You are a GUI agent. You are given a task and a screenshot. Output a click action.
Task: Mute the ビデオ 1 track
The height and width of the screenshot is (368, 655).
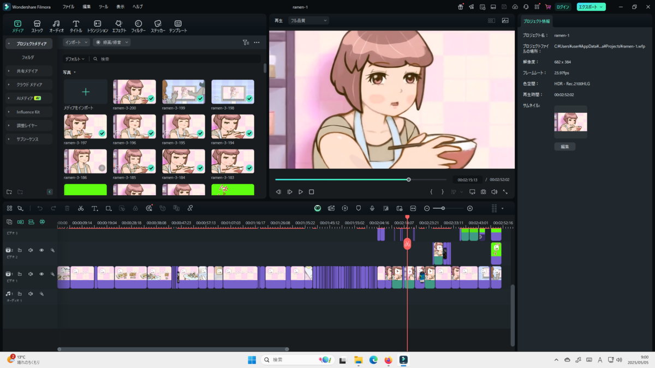pos(31,274)
